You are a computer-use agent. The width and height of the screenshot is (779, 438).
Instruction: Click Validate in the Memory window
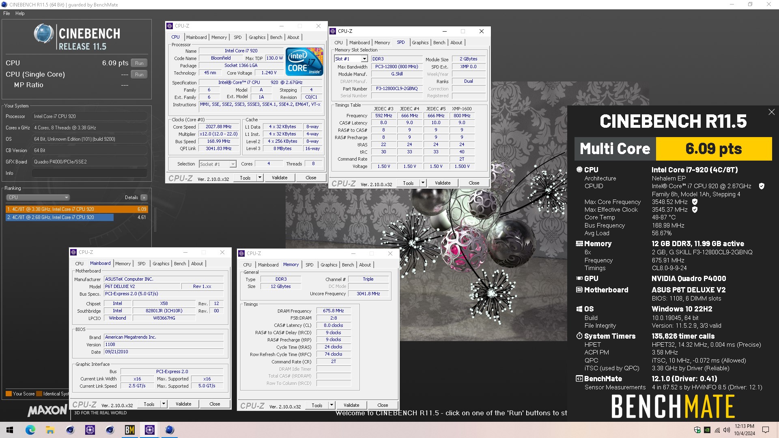tap(351, 405)
